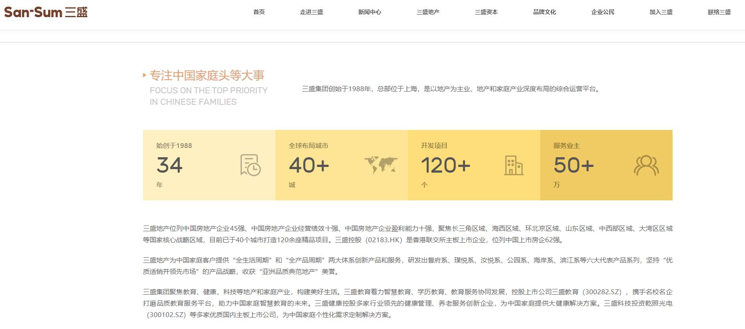Viewport: 745px width, 329px height.
Task: Click the world map icon in 全球布局城市 card
Action: [x=381, y=165]
